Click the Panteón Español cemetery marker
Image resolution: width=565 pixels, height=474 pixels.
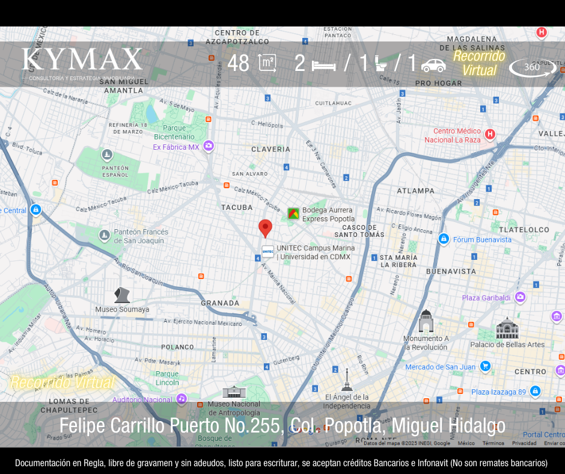(106, 155)
